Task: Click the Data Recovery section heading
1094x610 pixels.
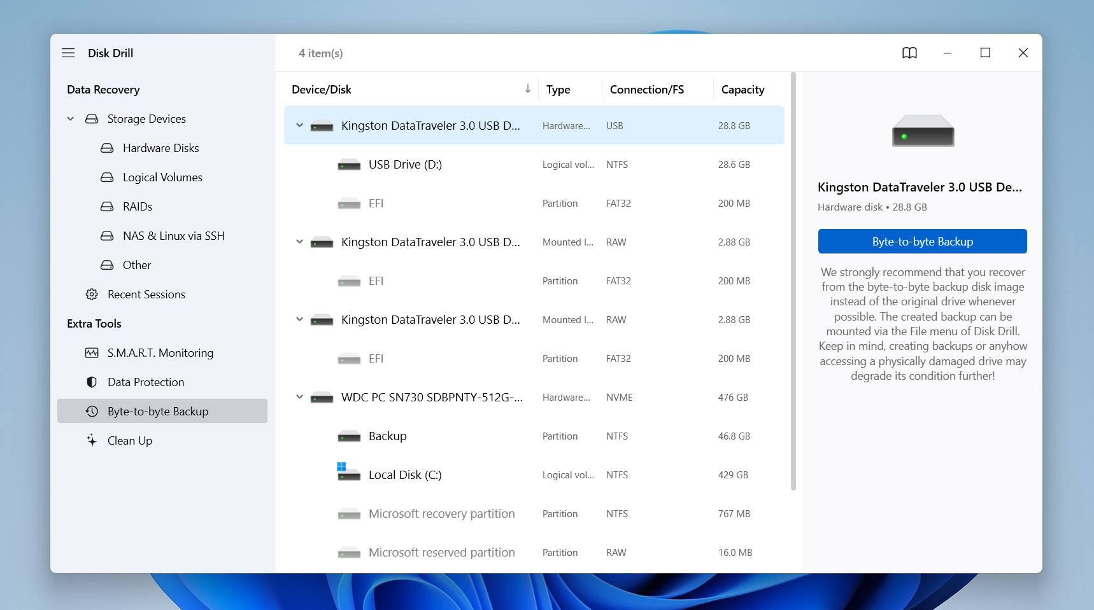Action: coord(103,90)
